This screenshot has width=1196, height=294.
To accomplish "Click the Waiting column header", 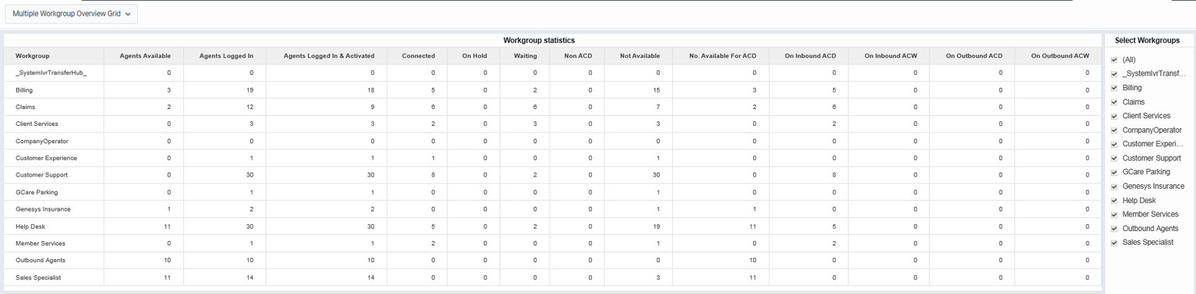I will [525, 56].
